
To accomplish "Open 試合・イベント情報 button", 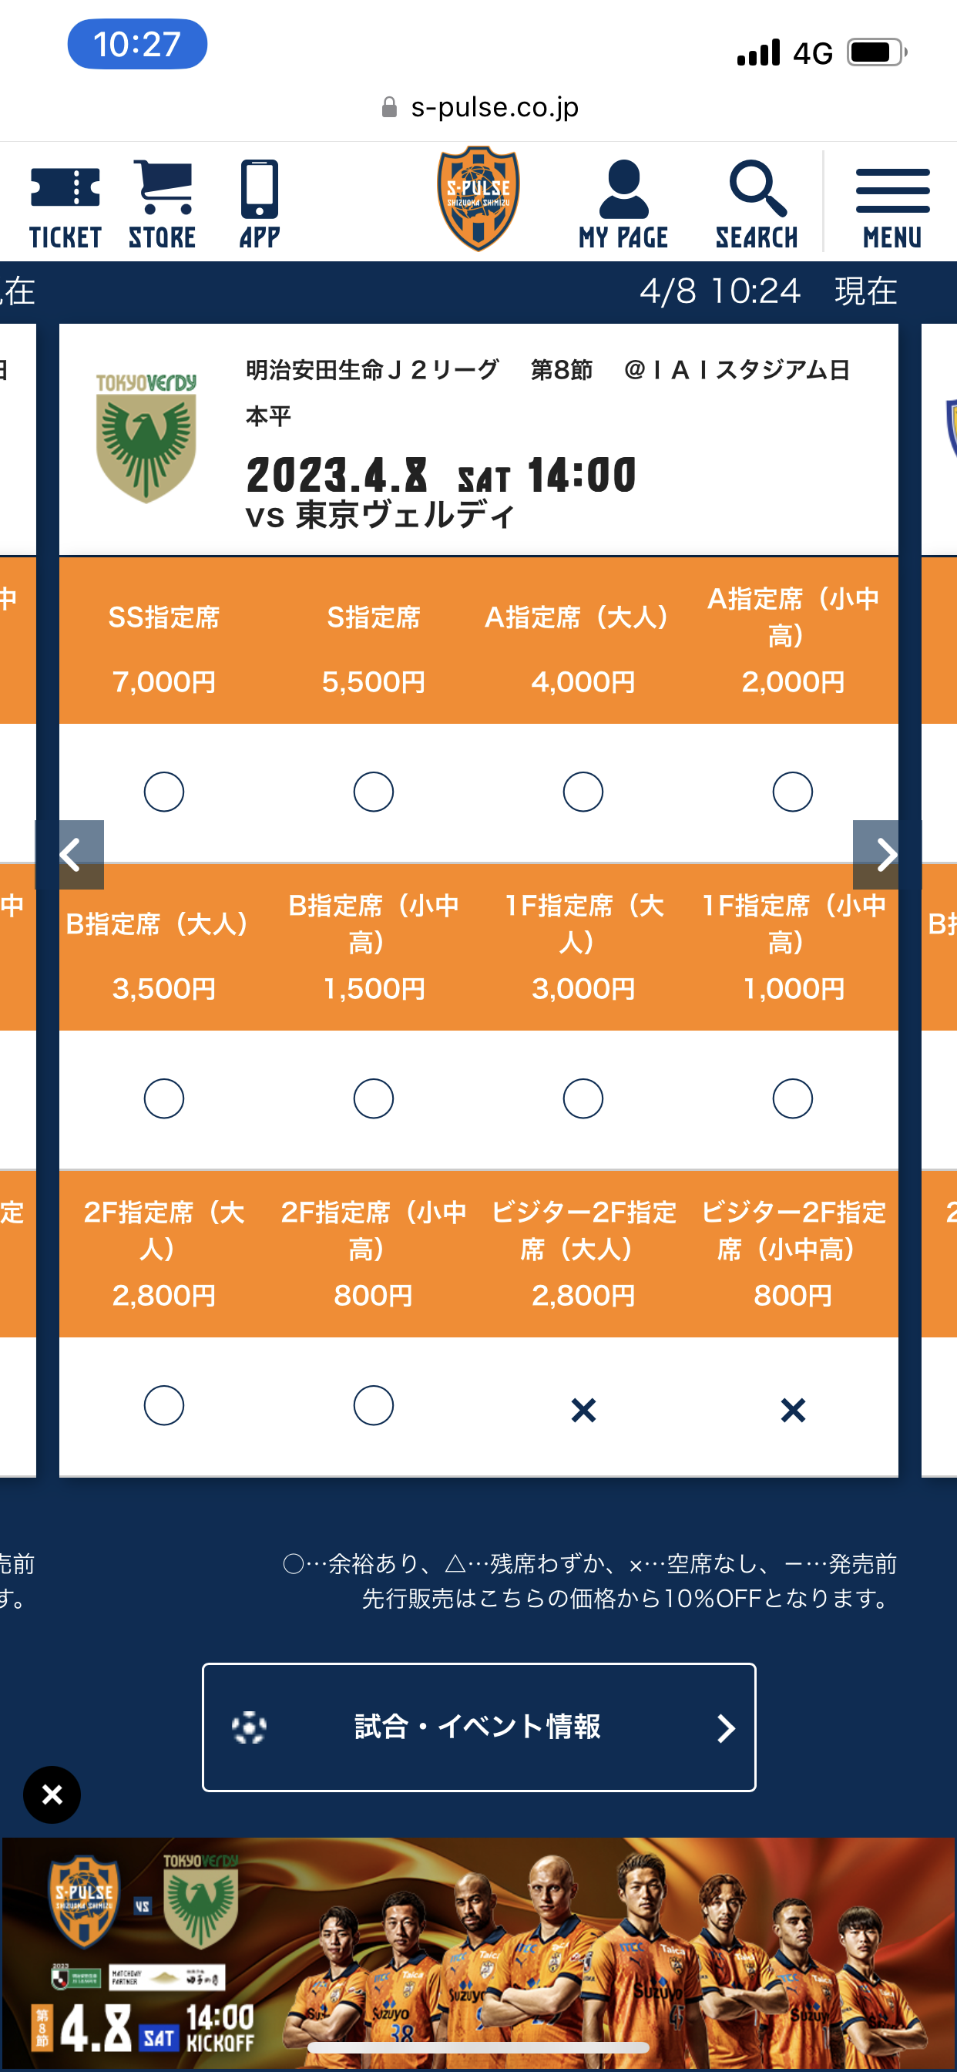I will [x=478, y=1727].
